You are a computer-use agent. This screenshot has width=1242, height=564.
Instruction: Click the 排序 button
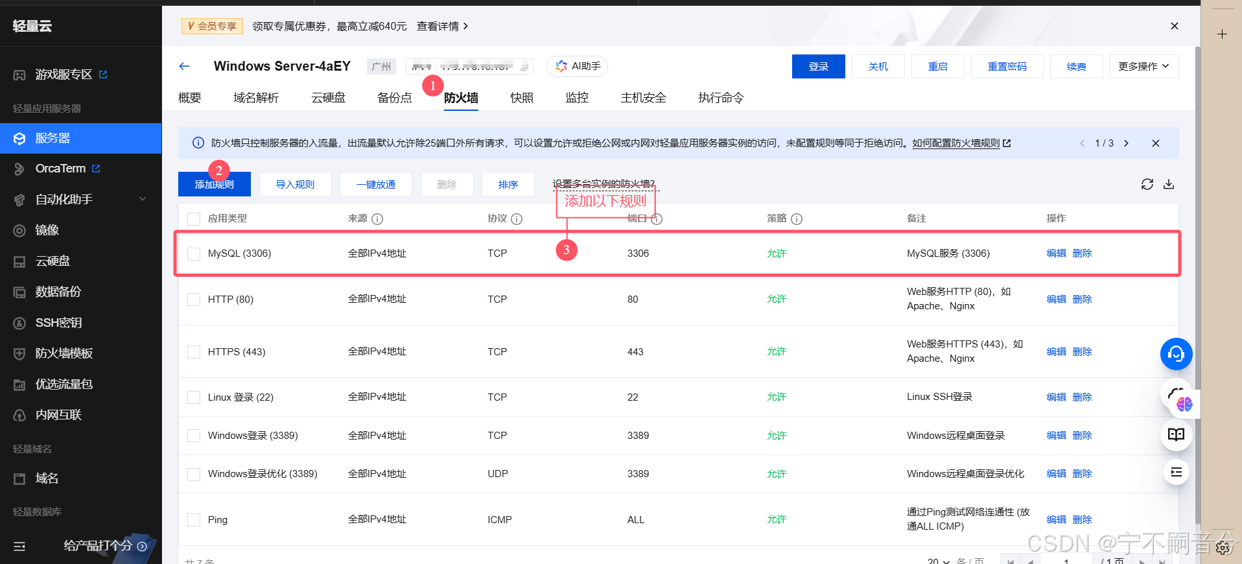pyautogui.click(x=508, y=184)
